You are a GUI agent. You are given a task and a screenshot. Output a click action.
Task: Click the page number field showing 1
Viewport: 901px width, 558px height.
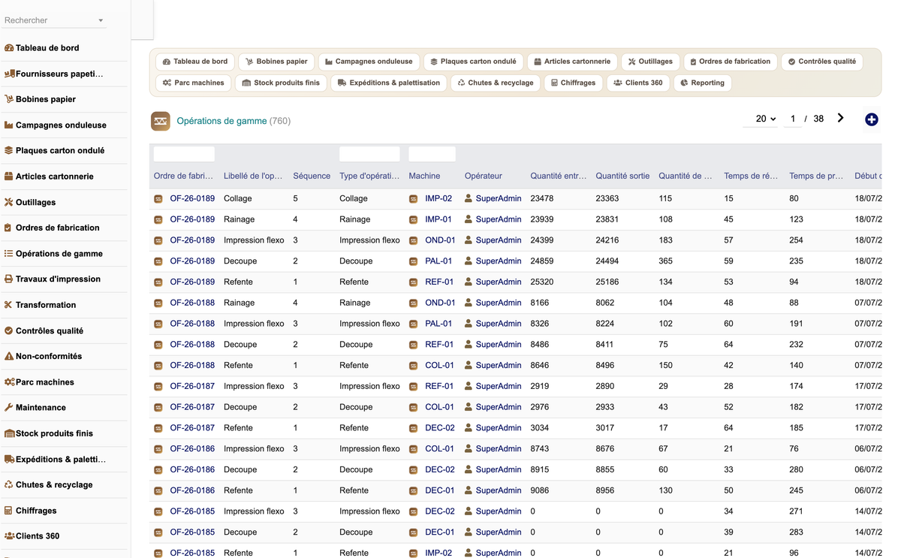pos(793,119)
